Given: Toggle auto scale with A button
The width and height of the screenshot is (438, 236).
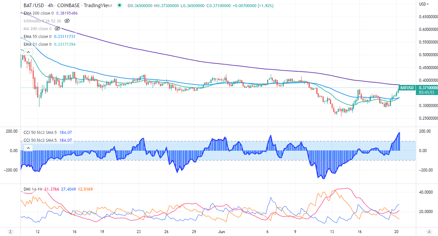Looking at the screenshot, I should point(430,232).
